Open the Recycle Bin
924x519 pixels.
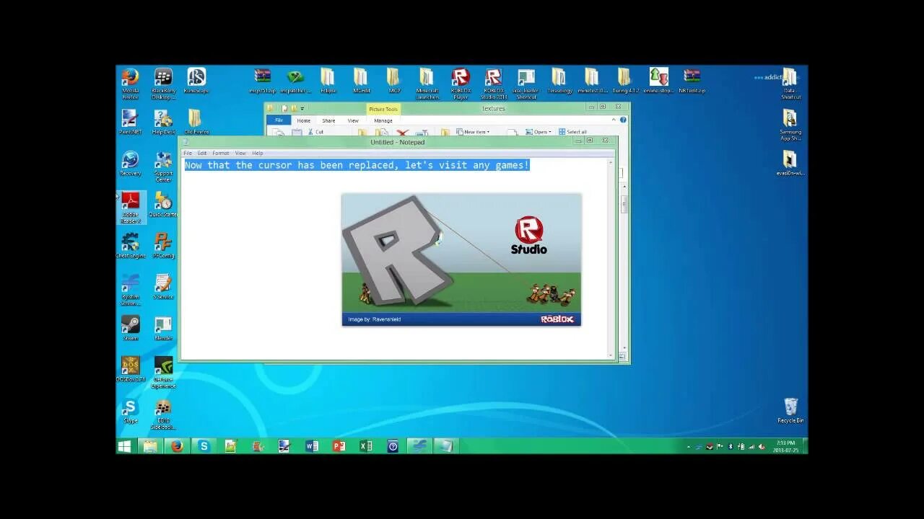[790, 410]
